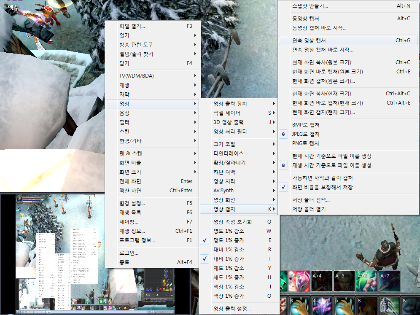Image resolution: width=420 pixels, height=315 pixels.
Task: Click 파일 열기... menu item
Action: pyautogui.click(x=152, y=26)
